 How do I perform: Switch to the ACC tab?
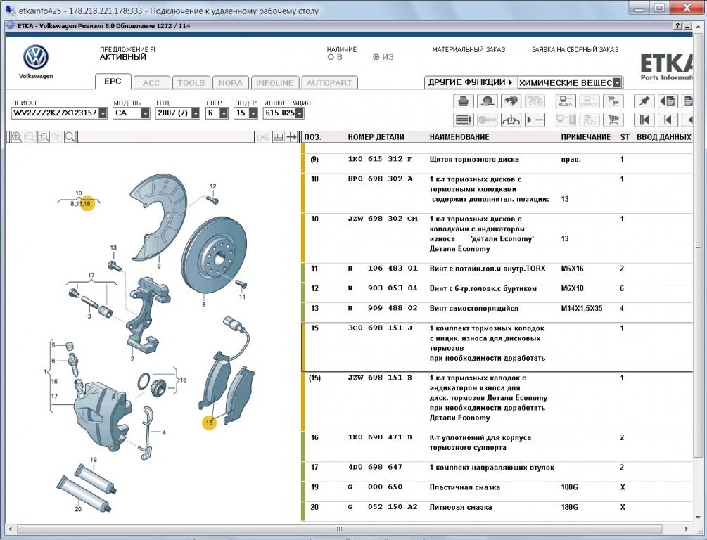[x=151, y=83]
